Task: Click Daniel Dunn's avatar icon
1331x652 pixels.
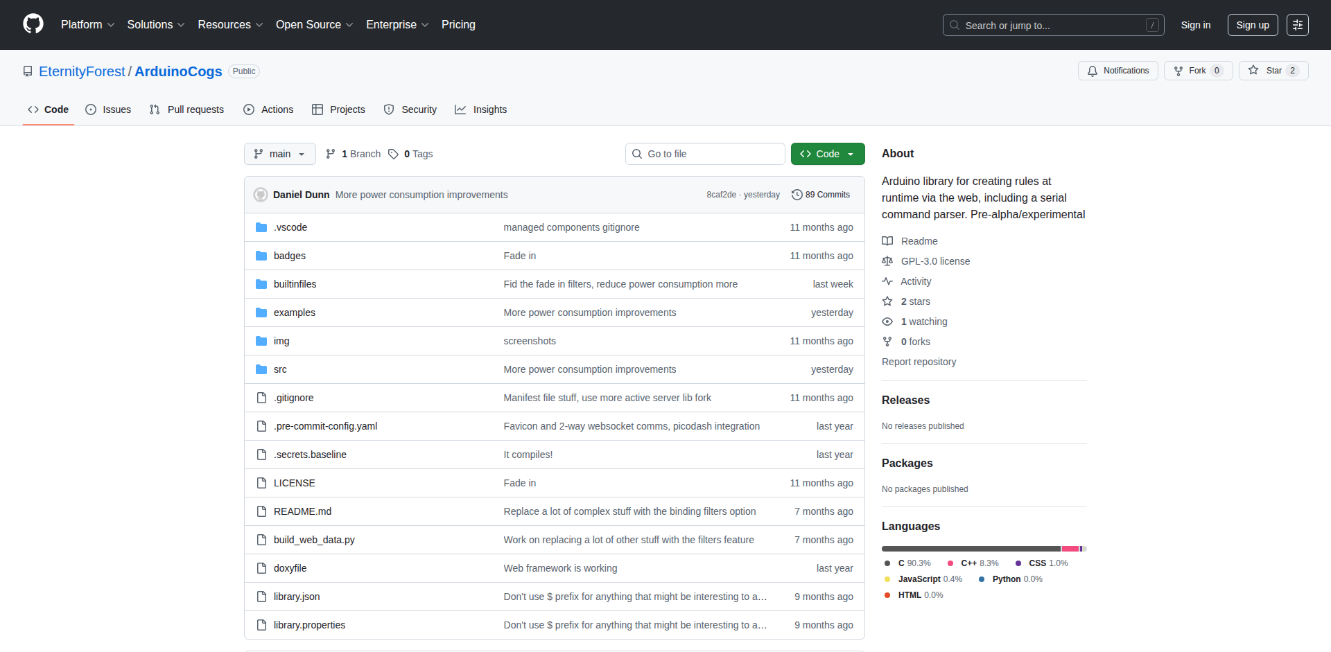Action: pos(261,195)
